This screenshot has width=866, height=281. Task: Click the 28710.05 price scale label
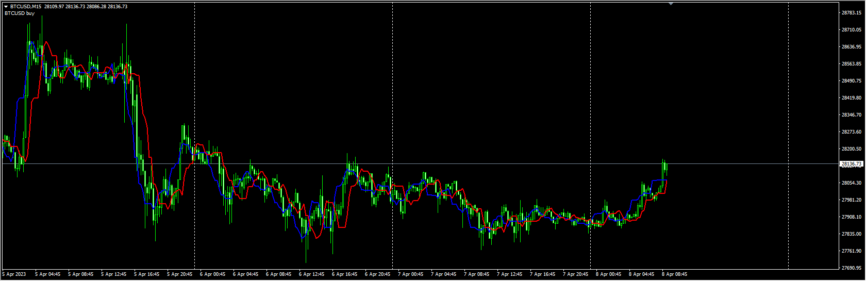(852, 30)
